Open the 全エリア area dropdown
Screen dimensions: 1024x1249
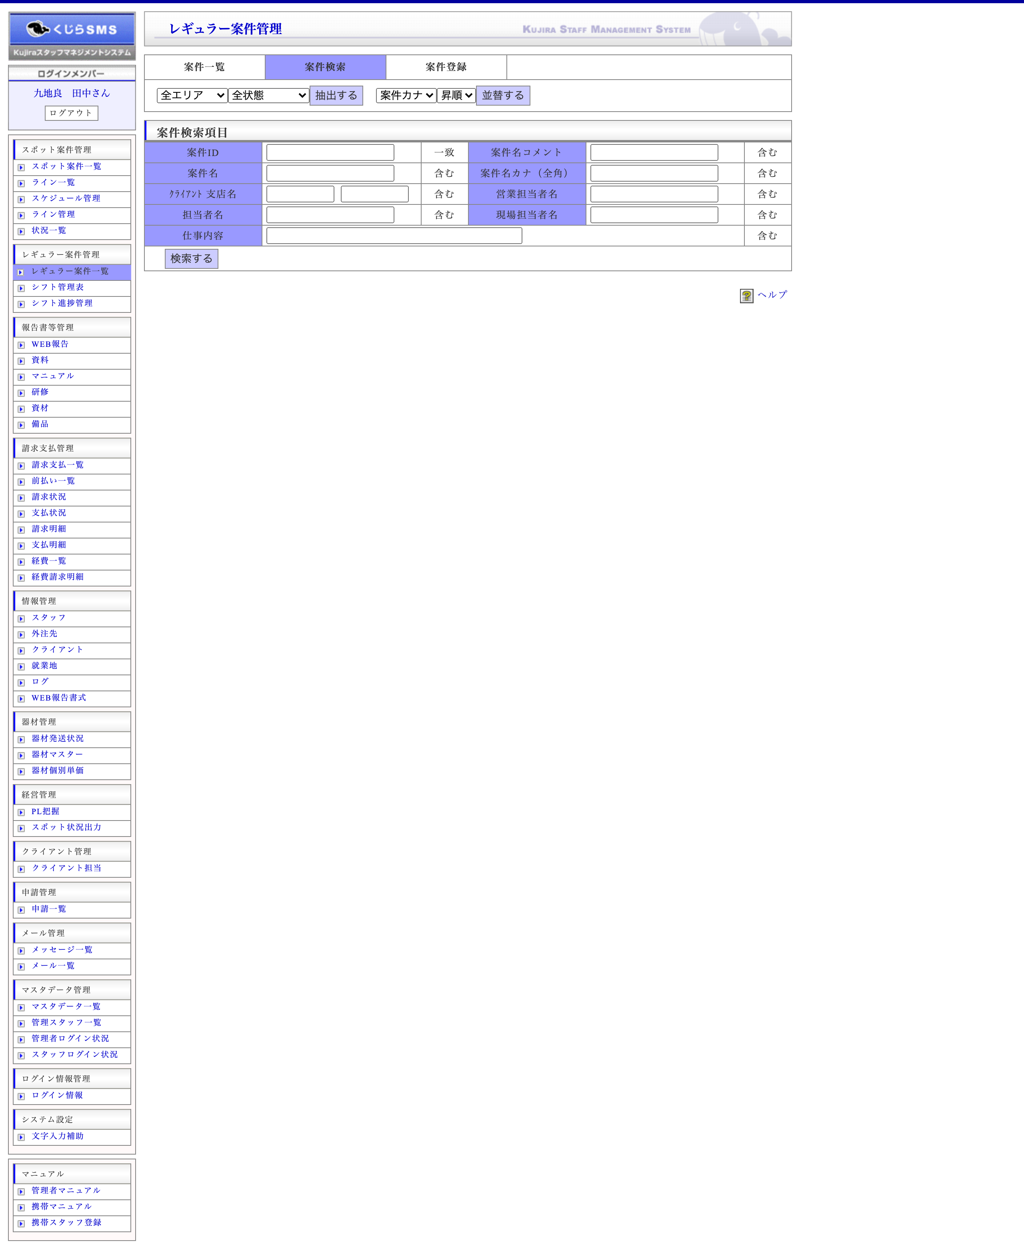click(192, 95)
